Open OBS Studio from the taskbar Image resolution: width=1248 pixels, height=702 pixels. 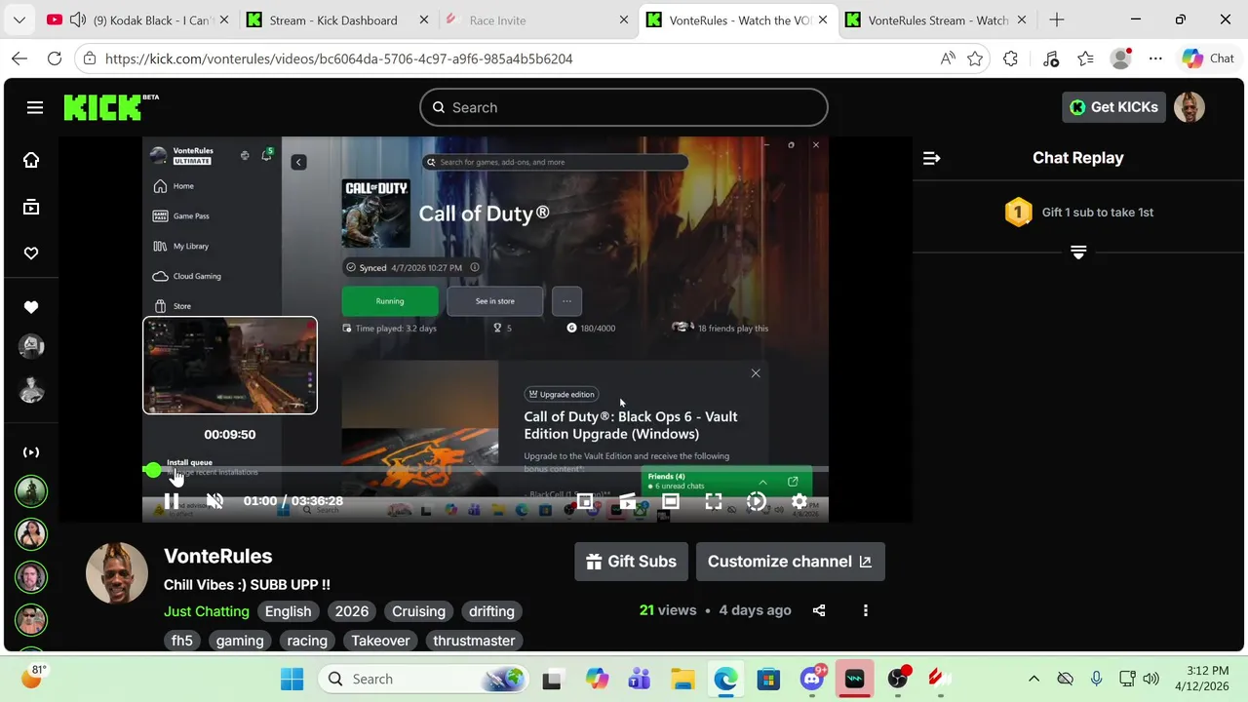click(898, 679)
